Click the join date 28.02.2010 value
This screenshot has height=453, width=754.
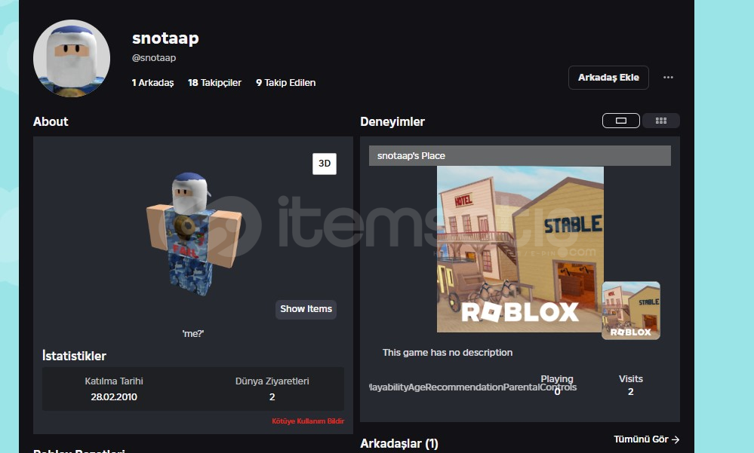tap(114, 396)
